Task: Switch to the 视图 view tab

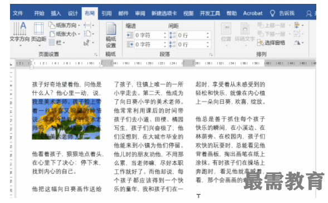Action: pyautogui.click(x=188, y=13)
